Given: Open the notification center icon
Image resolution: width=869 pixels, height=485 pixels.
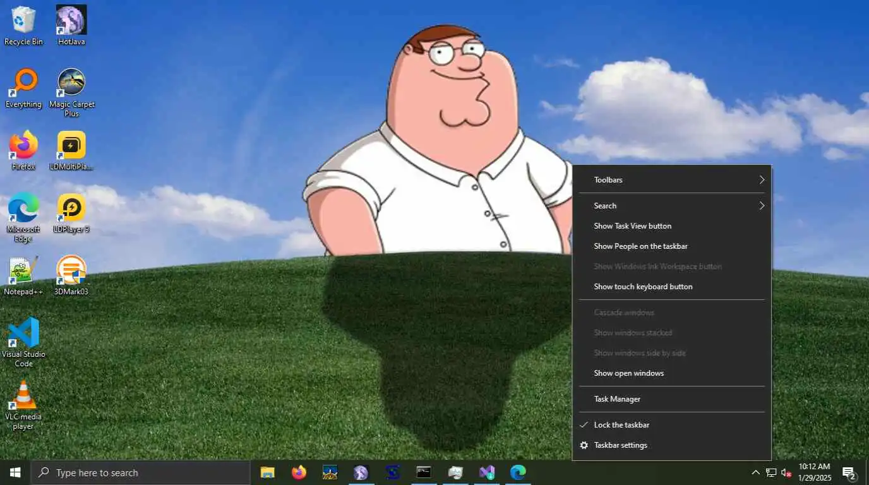Looking at the screenshot, I should tap(849, 472).
